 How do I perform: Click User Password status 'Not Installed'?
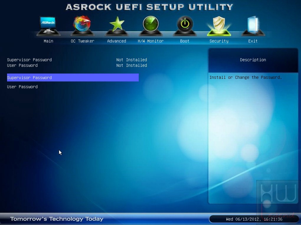[132, 65]
